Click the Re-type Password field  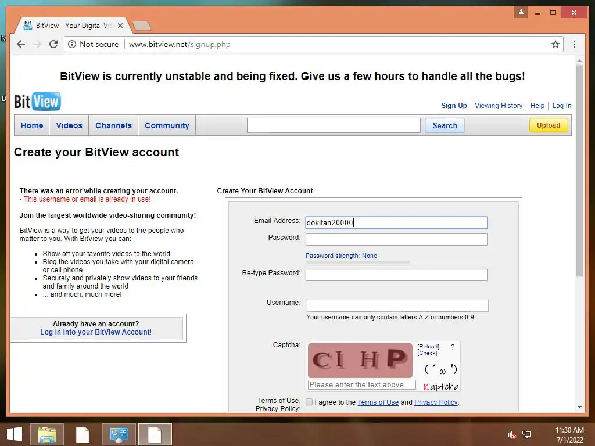pos(396,275)
